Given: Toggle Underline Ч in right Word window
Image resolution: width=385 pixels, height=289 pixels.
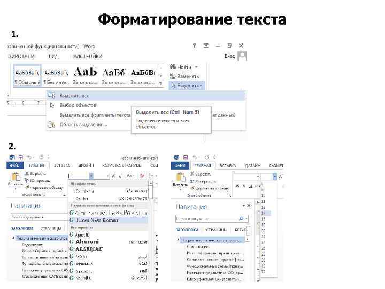Looking at the screenshot, I should (x=250, y=186).
